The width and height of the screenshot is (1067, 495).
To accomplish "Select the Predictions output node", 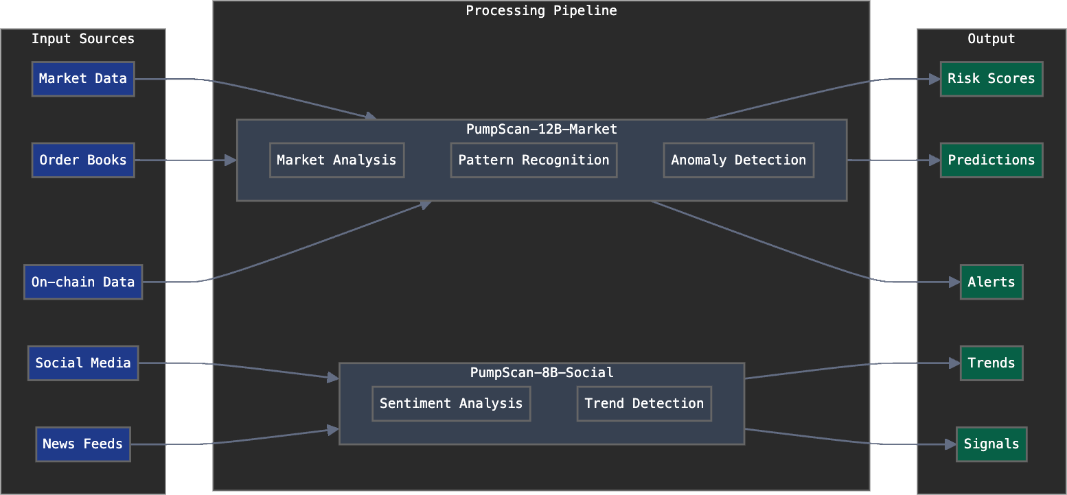I will [x=991, y=160].
